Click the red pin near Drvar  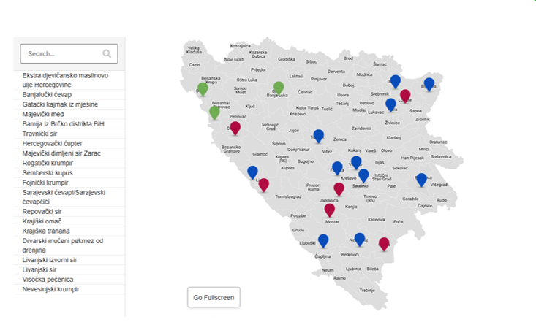click(x=235, y=128)
